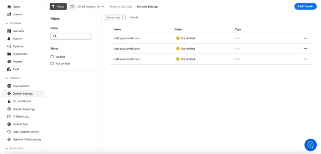Toggle the Filters button

point(58,6)
